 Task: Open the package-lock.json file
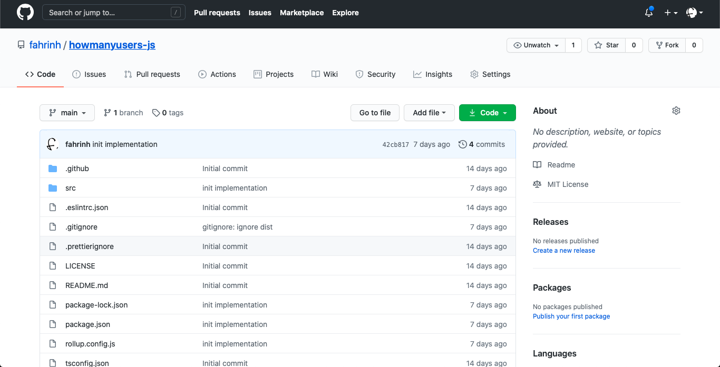pyautogui.click(x=96, y=305)
